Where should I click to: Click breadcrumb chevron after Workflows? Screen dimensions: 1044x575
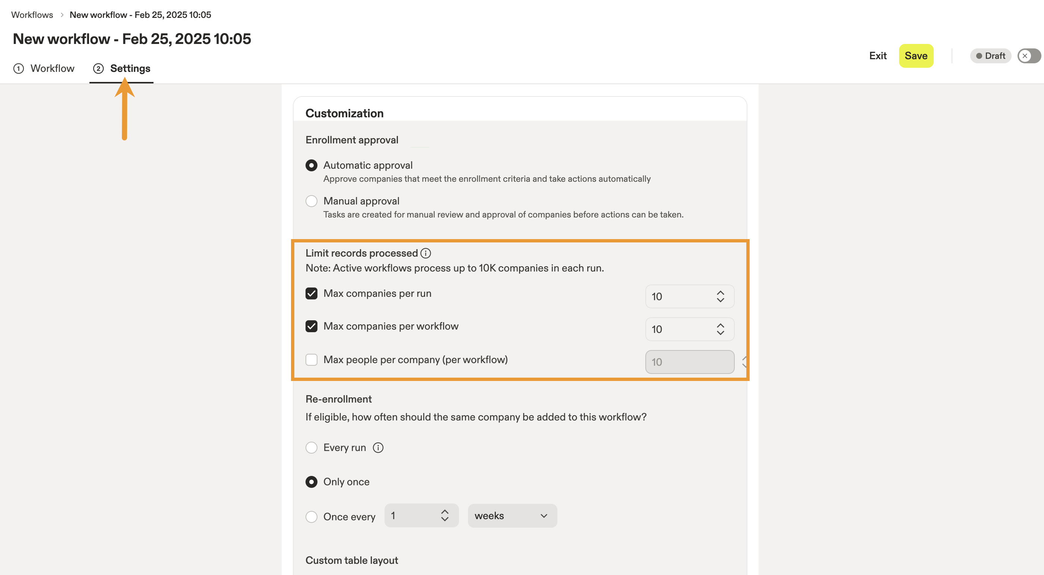click(x=62, y=15)
